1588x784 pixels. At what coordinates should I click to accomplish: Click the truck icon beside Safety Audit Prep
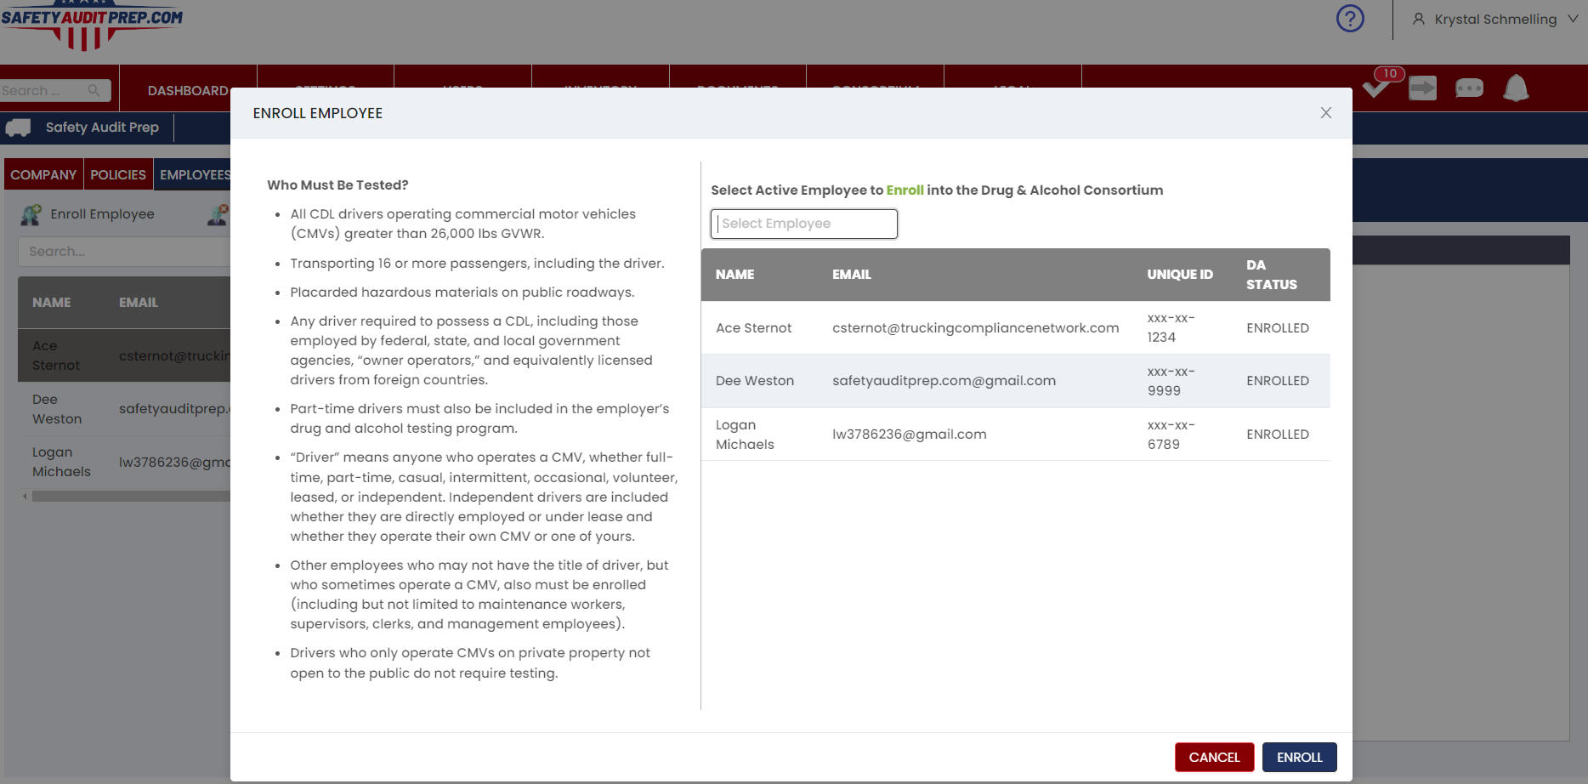[x=19, y=128]
